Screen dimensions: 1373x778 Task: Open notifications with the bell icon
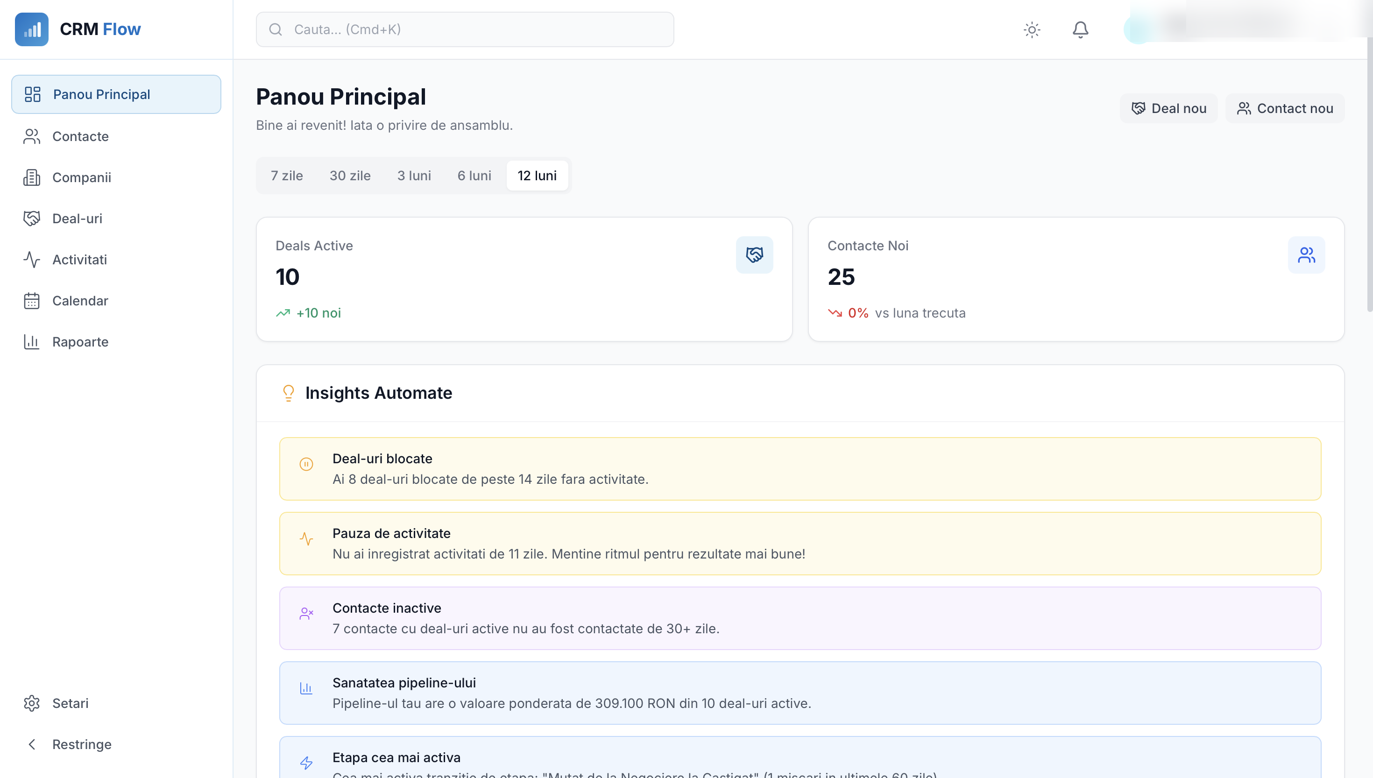pyautogui.click(x=1080, y=29)
